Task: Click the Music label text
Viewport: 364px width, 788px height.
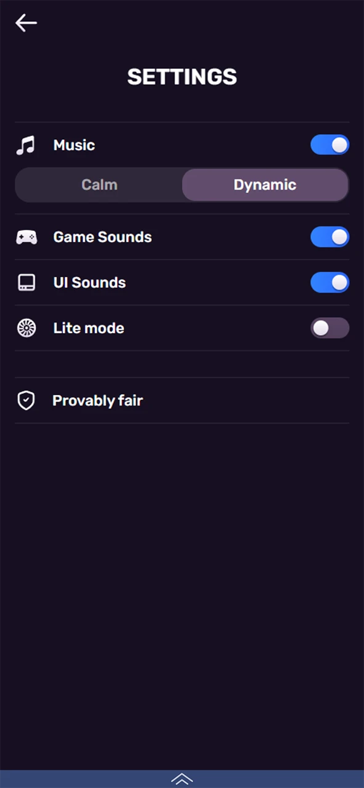Action: 74,145
